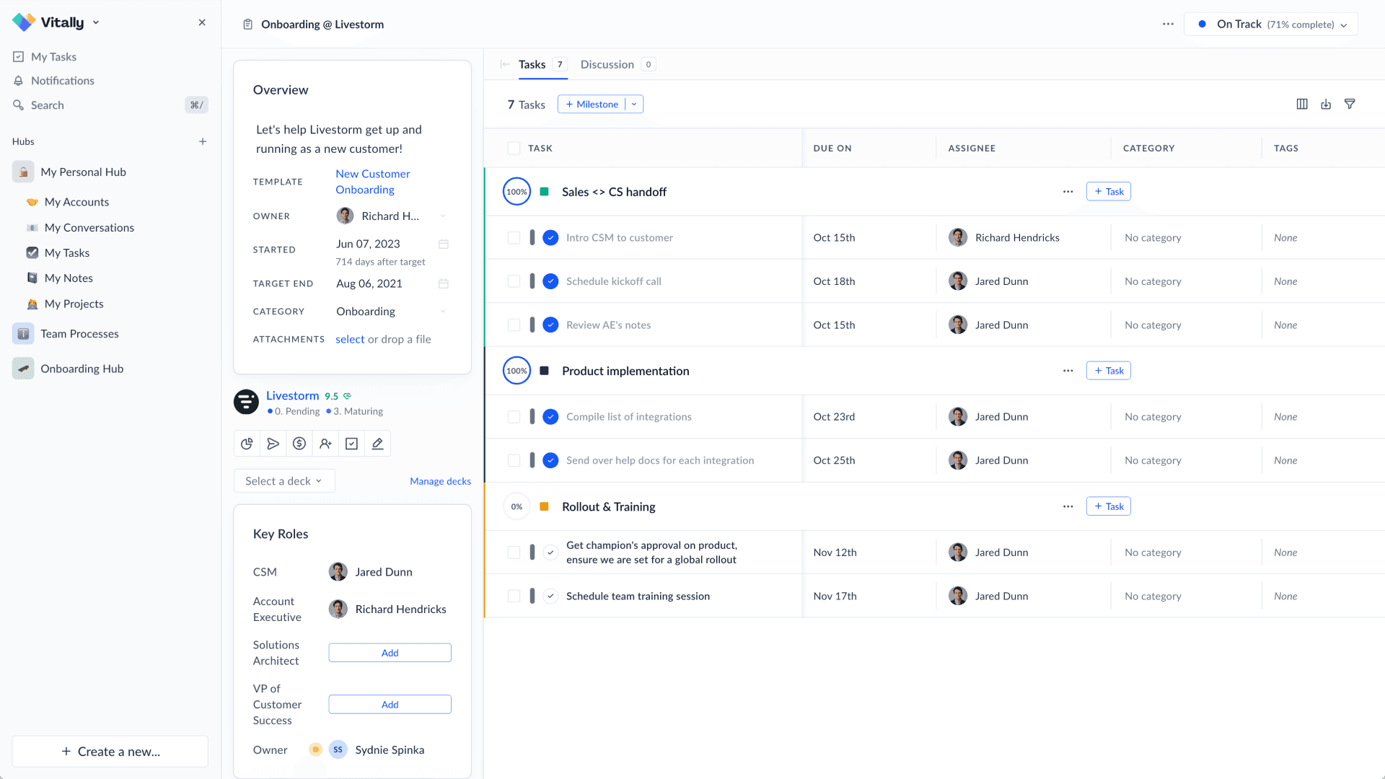Open the On Track status dropdown
Viewport: 1385px width, 779px height.
[1271, 24]
